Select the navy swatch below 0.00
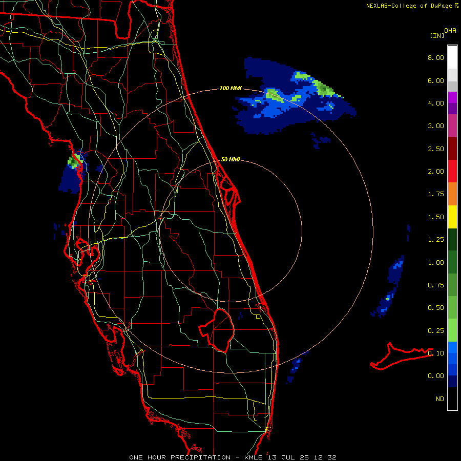 pyautogui.click(x=452, y=382)
